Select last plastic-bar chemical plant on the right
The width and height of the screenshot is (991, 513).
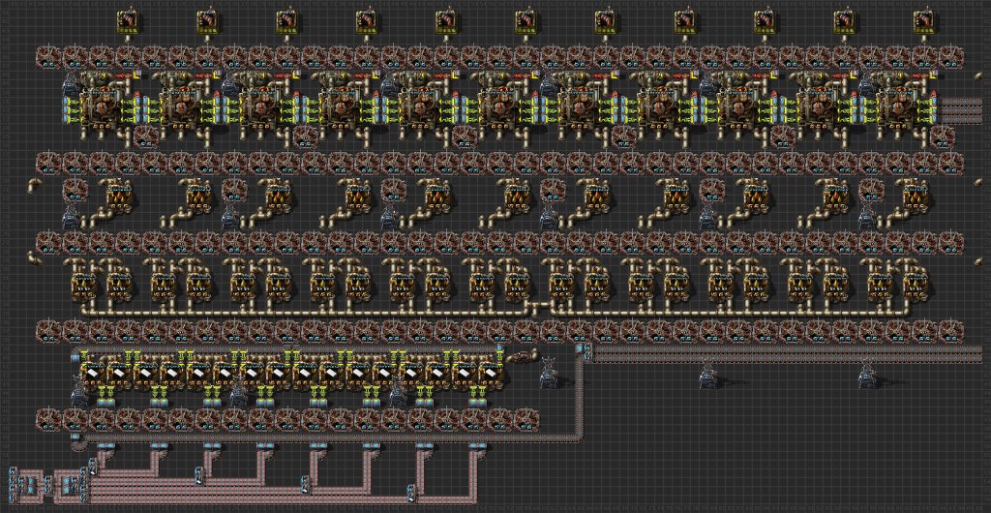[x=491, y=374]
